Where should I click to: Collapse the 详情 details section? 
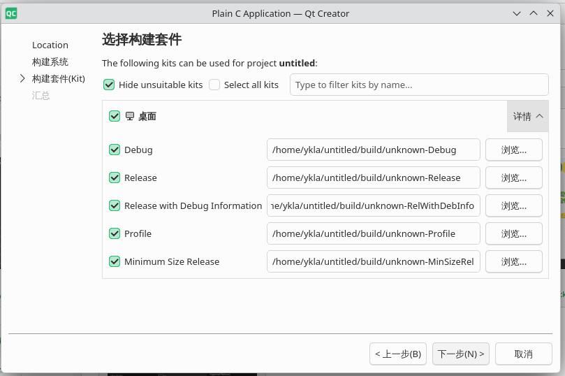pos(528,116)
